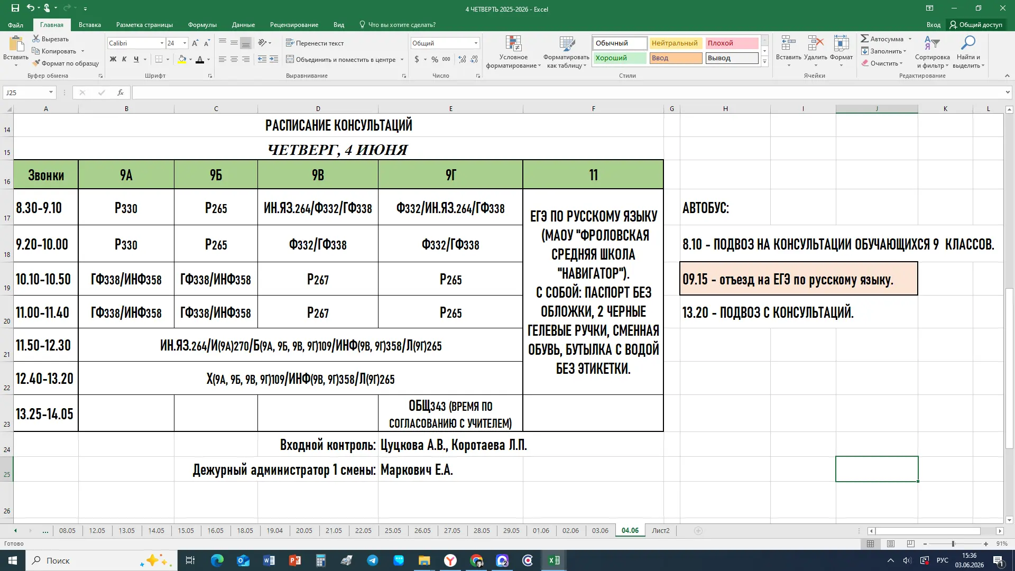
Task: Apply the Хороший cell style
Action: (620, 58)
